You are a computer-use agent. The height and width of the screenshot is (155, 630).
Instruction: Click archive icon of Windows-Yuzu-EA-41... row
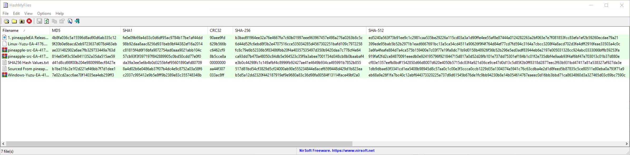point(4,75)
